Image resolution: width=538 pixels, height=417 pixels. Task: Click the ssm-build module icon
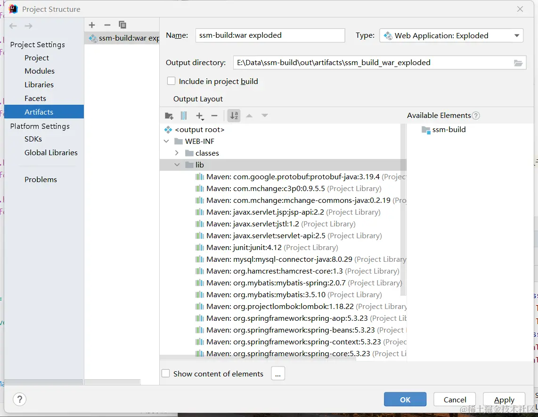[x=426, y=130]
